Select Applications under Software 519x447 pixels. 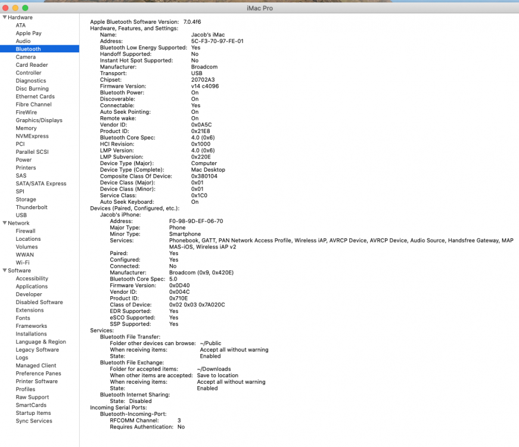coord(32,287)
